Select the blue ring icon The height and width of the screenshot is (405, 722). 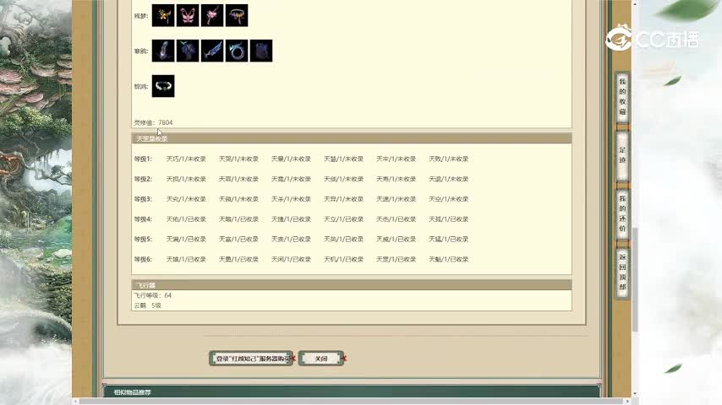(x=237, y=51)
